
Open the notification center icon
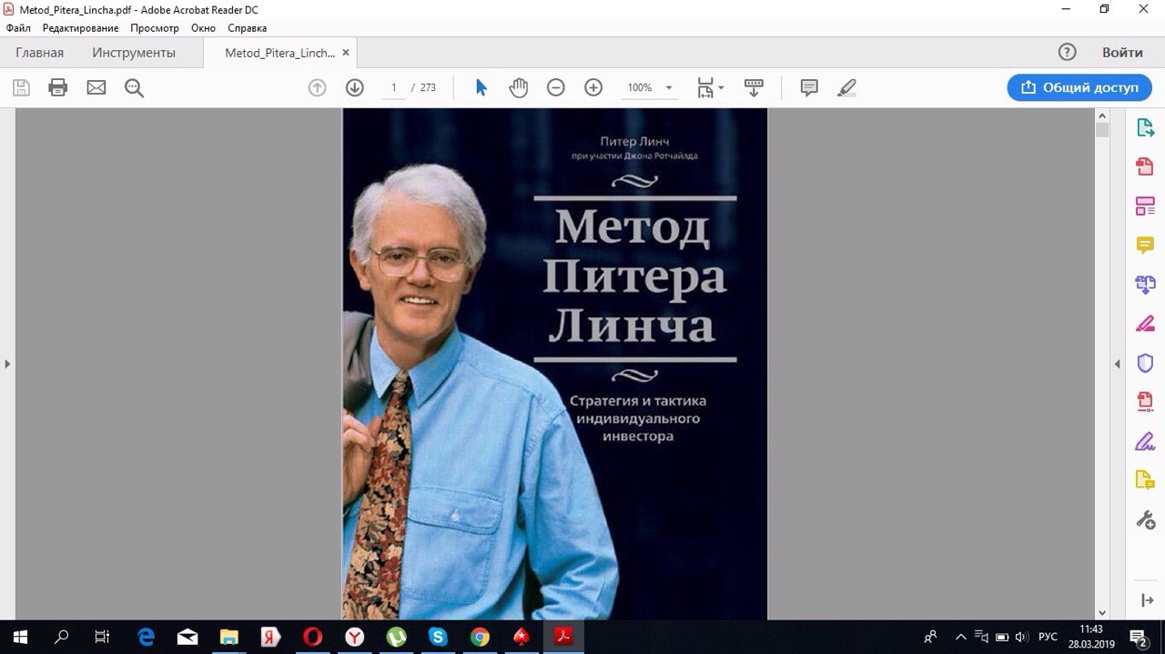coord(1138,637)
